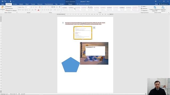The image size is (170, 95).
Task: Click the text effects icon
Action: 32,10
